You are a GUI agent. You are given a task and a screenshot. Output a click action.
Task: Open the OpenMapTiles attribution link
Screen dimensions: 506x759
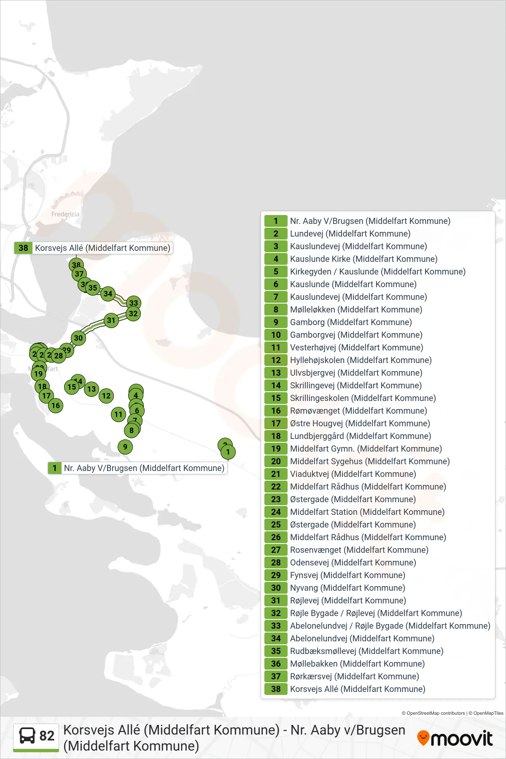coord(486,713)
